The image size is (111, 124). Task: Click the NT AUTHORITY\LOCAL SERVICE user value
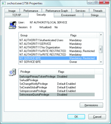(x=49, y=23)
